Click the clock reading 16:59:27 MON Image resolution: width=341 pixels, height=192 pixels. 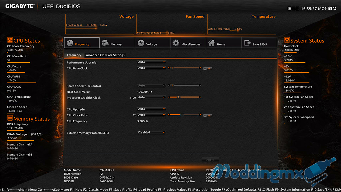click(x=314, y=9)
